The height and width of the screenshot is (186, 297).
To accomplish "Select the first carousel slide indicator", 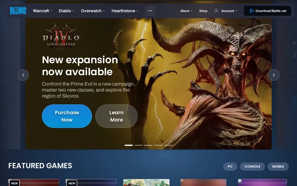I will pyautogui.click(x=129, y=145).
